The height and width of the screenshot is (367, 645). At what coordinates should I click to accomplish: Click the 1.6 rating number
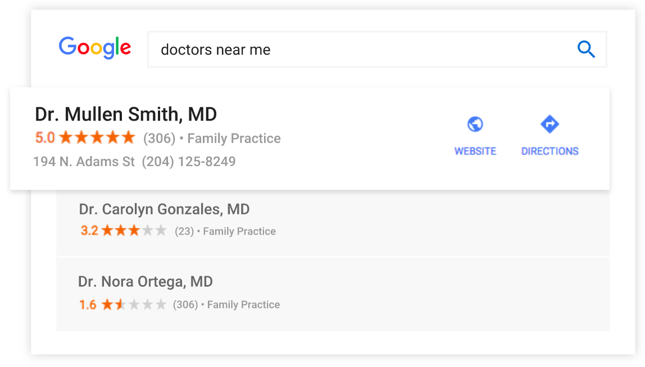click(x=88, y=305)
